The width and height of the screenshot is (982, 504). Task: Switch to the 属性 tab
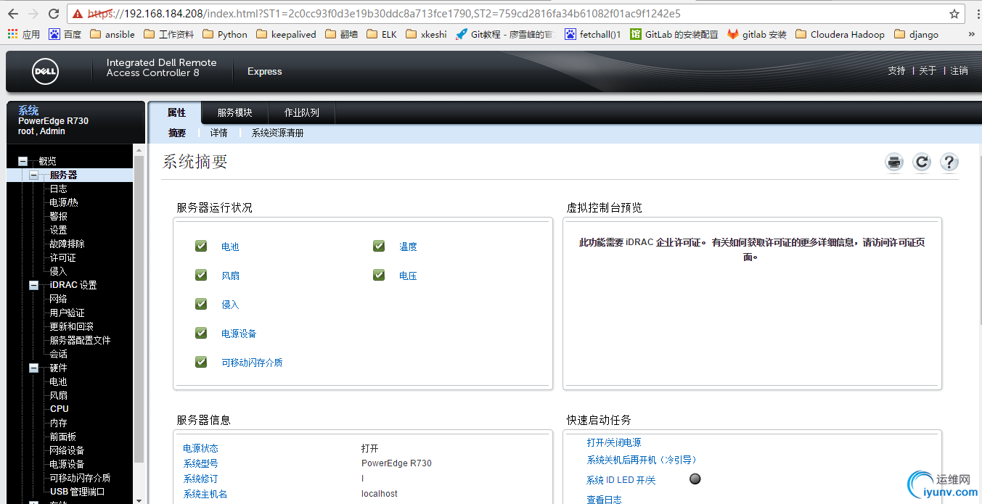click(176, 112)
